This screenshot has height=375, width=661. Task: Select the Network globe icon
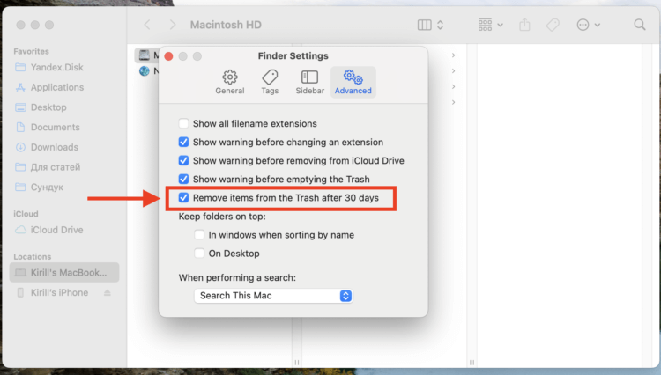pyautogui.click(x=145, y=70)
